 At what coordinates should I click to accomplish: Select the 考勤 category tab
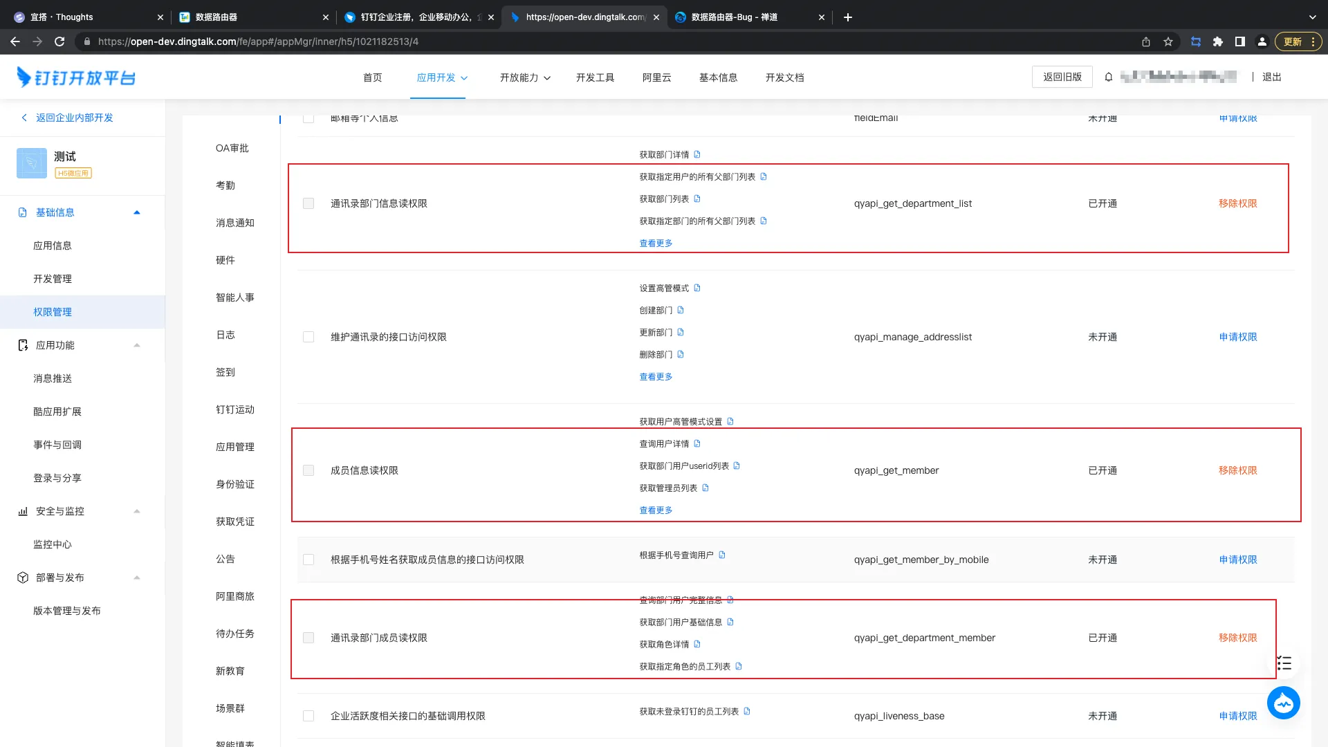point(225,185)
